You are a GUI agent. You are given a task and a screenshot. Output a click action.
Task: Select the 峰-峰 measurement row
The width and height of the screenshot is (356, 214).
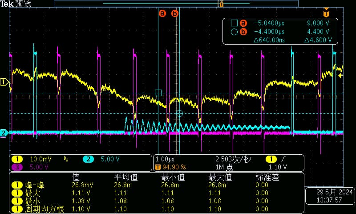pos(29,185)
